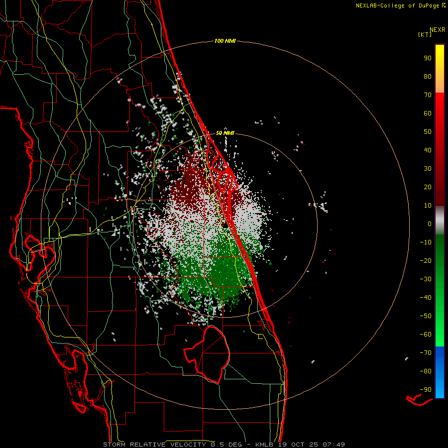The width and height of the screenshot is (448, 448).
Task: Click the -70 value on the velocity scale
Action: [x=426, y=353]
